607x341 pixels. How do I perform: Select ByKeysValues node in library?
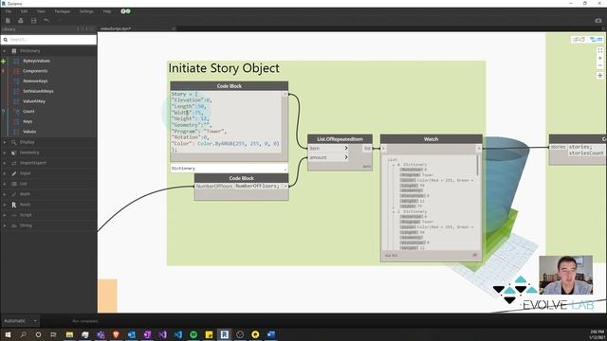36,61
